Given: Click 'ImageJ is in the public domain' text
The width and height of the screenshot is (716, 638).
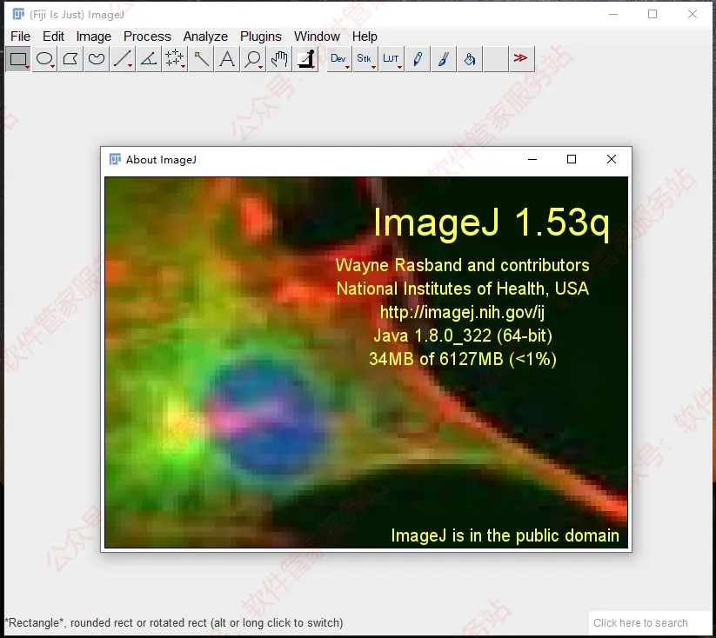Looking at the screenshot, I should point(505,535).
